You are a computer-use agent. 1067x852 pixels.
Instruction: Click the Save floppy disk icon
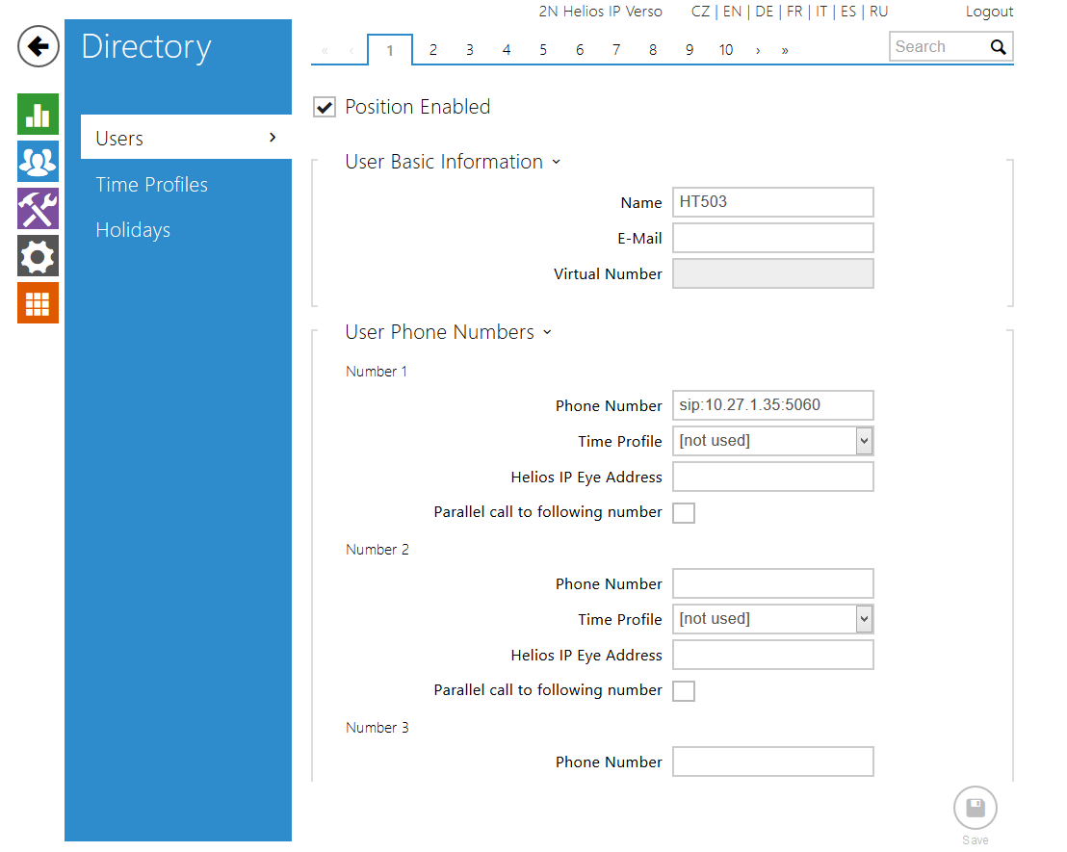pos(975,808)
